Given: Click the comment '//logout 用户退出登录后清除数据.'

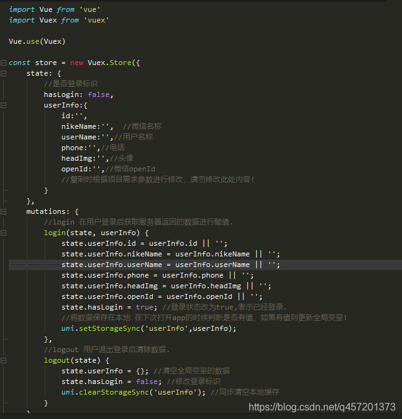Looking at the screenshot, I should coord(107,349).
